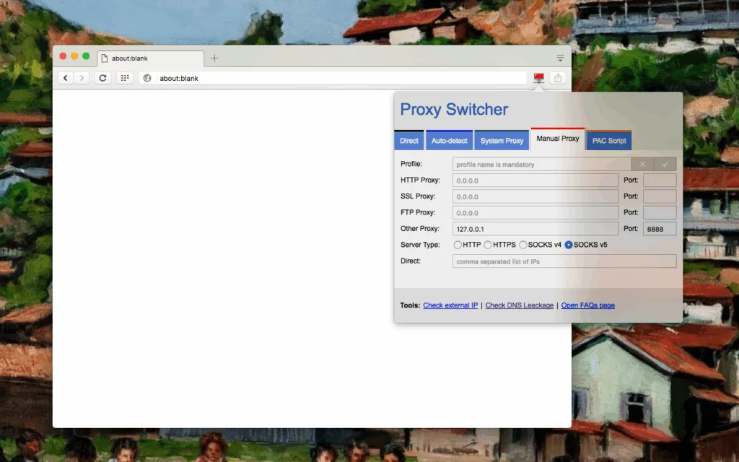Click the Open FAQs page link

tap(587, 305)
